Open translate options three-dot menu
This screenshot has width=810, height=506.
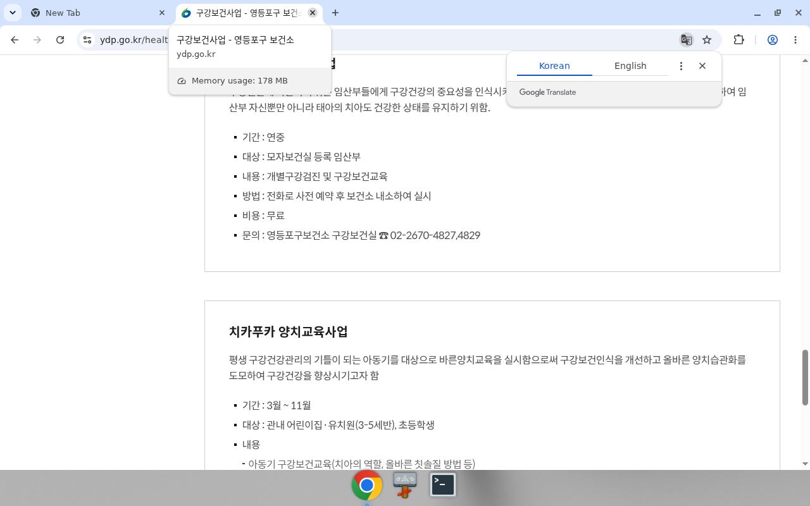click(x=681, y=66)
